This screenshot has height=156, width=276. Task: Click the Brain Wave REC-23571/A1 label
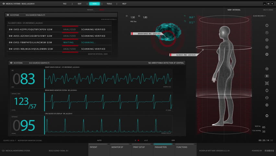149,33
